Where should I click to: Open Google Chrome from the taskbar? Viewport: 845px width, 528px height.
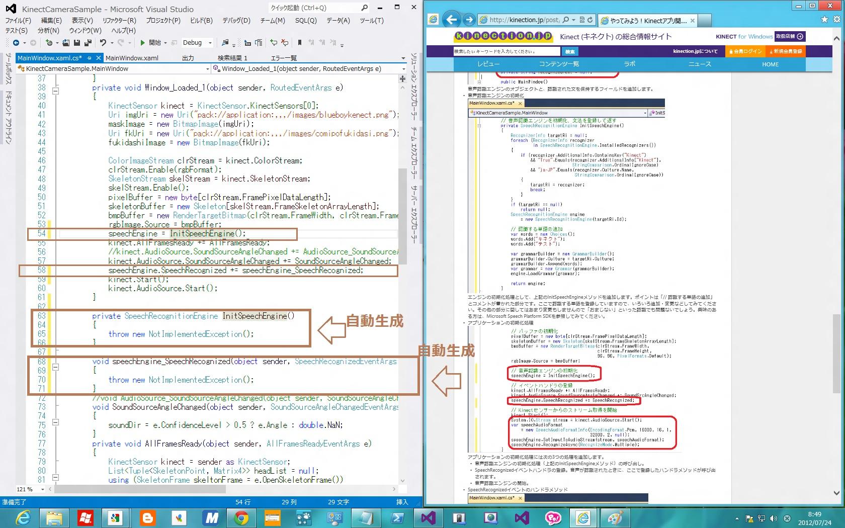pyautogui.click(x=241, y=517)
